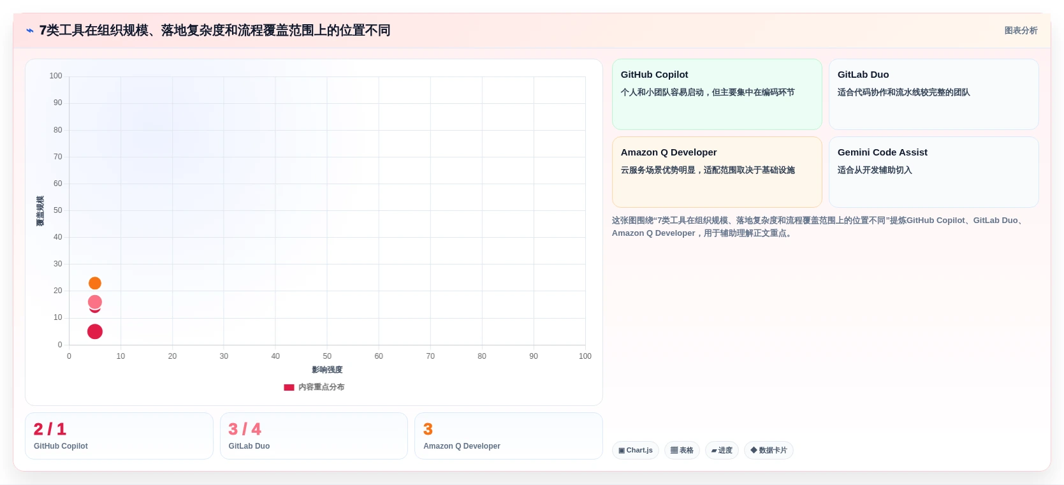Screen dimensions: 1064x485
Task: Click the '2 / 1' GitHub Copilot stat card
Action: tap(119, 436)
